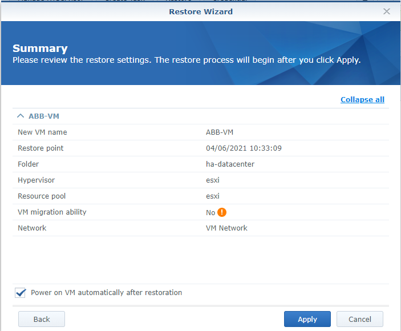
Task: Go Back to the previous step
Action: pos(42,319)
